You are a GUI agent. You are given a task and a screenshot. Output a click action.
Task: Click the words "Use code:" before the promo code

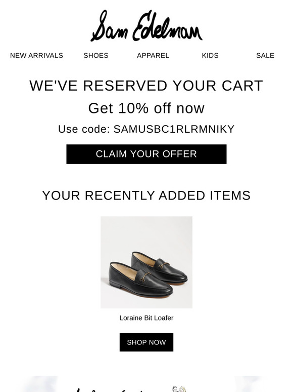pos(84,129)
